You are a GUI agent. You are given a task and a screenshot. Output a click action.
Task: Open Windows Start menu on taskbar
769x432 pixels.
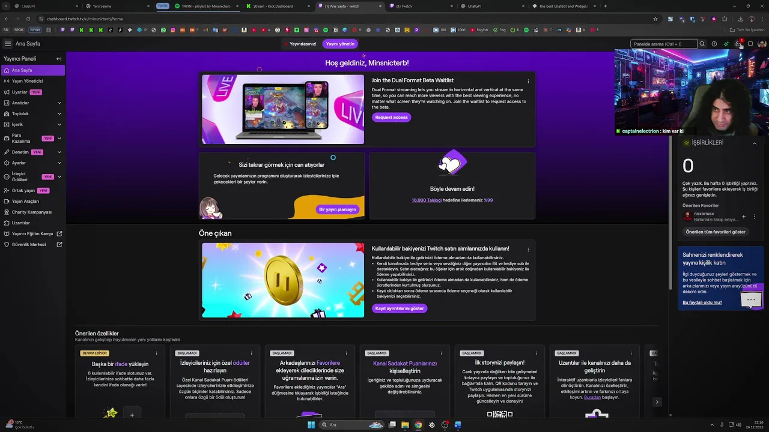[311, 425]
